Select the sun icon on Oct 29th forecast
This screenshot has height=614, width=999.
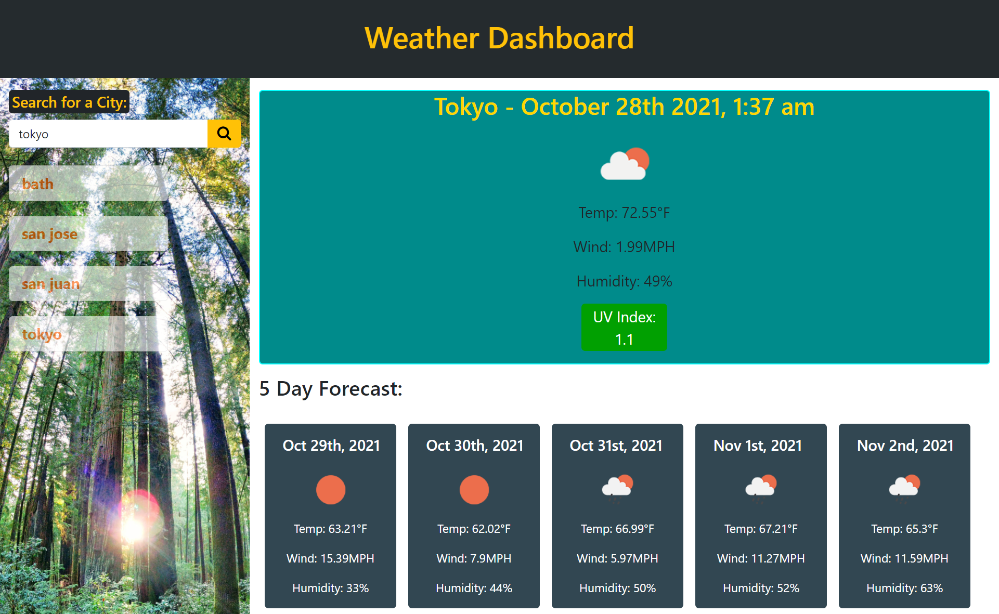coord(330,489)
